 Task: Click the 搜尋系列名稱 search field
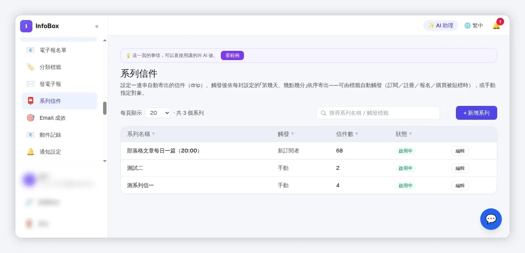point(378,113)
